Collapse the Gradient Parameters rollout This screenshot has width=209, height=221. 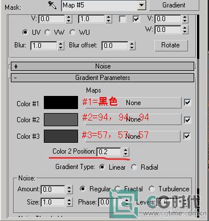click(103, 78)
